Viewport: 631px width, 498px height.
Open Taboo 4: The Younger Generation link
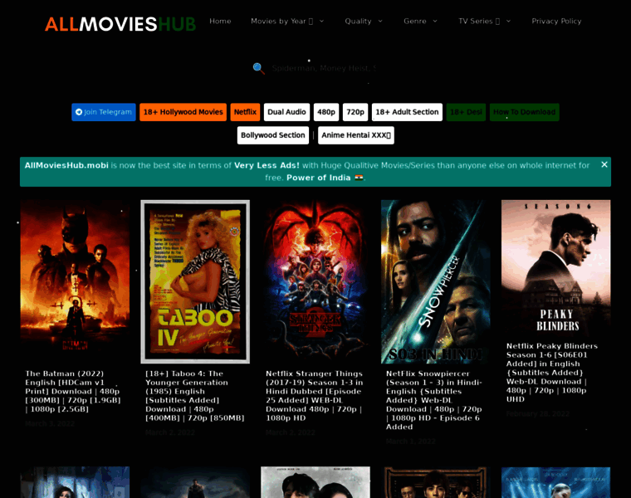coord(195,396)
